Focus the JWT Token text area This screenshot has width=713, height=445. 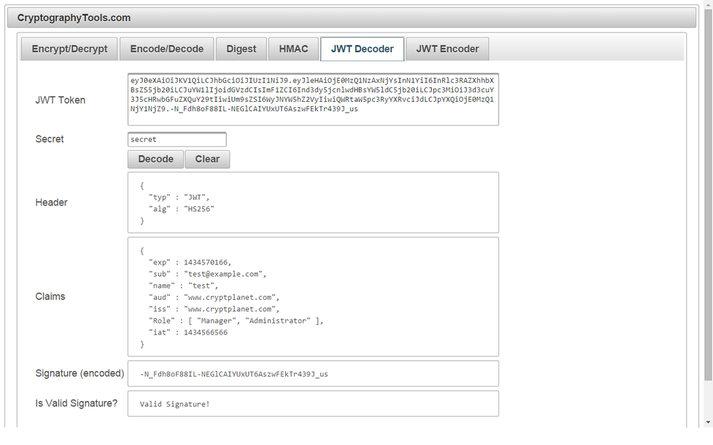point(312,99)
